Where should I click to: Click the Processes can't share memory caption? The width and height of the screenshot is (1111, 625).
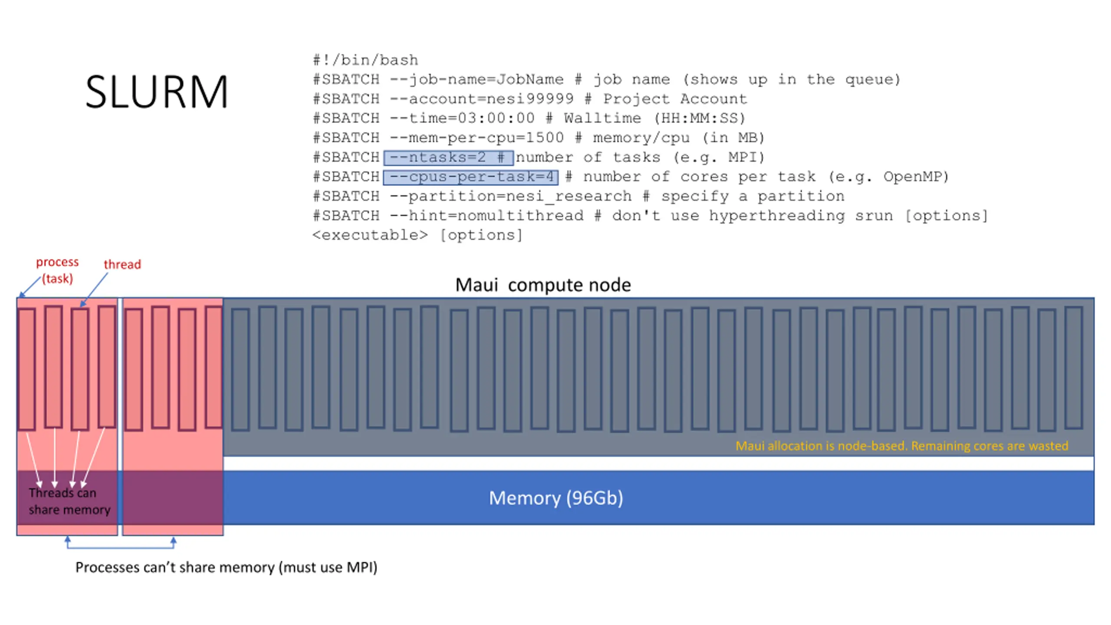click(226, 567)
